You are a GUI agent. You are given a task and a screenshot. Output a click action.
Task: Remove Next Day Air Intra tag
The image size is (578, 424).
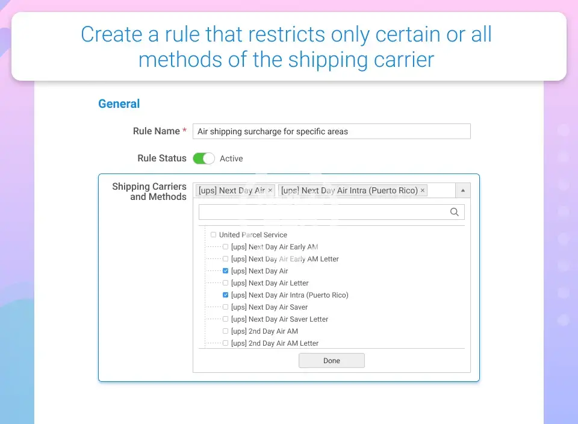click(423, 190)
